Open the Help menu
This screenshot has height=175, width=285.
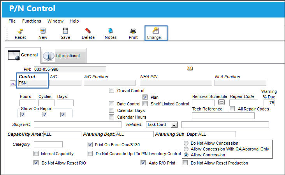[74, 21]
